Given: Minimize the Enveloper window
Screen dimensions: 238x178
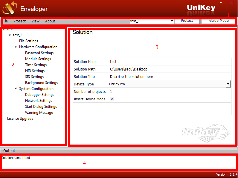Looking at the screenshot, I should pos(221,3).
